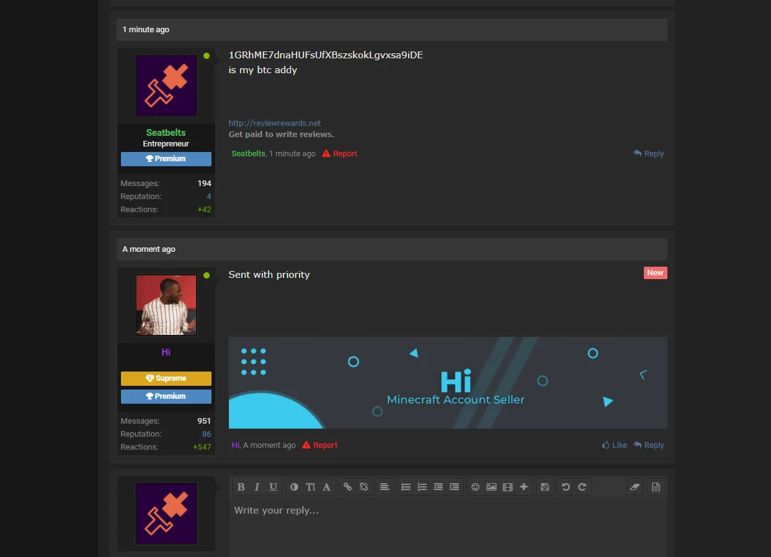Toggle bold formatting in reply editor
Image resolution: width=771 pixels, height=557 pixels.
(x=241, y=487)
